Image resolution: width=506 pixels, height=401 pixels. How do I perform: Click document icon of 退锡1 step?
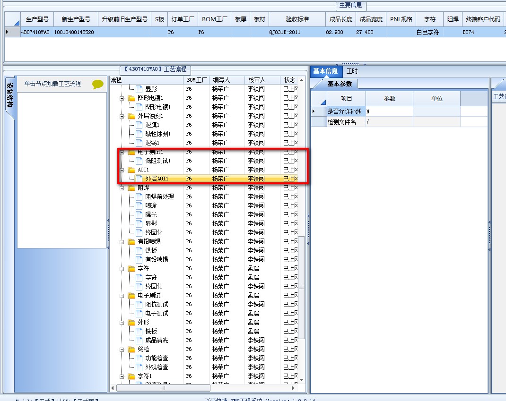tap(139, 143)
